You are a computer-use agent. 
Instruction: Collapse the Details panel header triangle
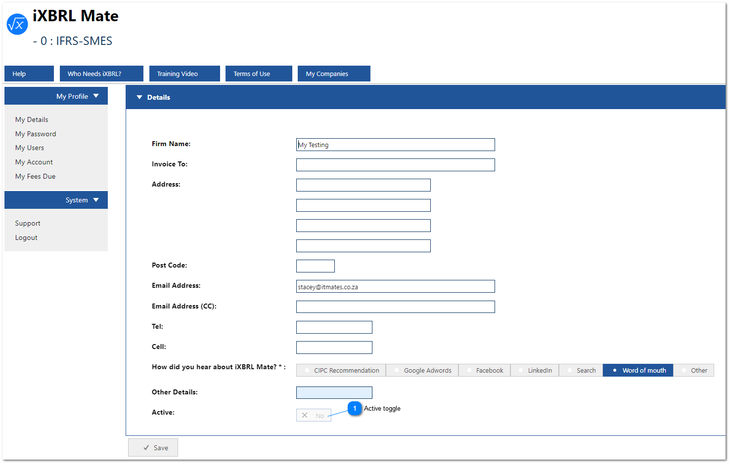[x=139, y=97]
